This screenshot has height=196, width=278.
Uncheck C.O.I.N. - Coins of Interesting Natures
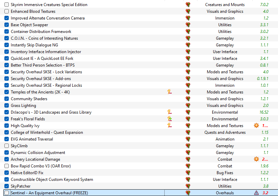tap(6, 38)
